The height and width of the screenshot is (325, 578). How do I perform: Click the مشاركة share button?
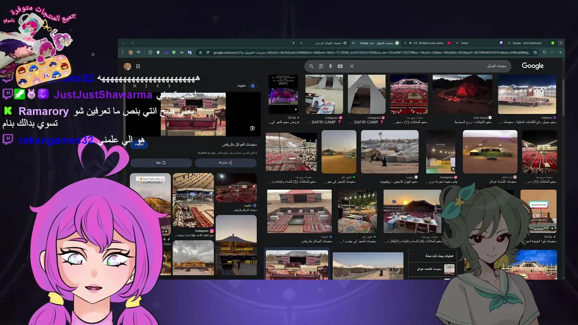click(x=226, y=162)
